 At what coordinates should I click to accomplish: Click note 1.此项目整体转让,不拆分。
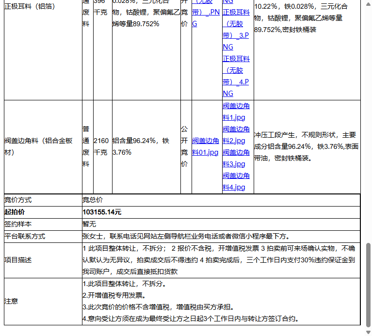point(125,284)
